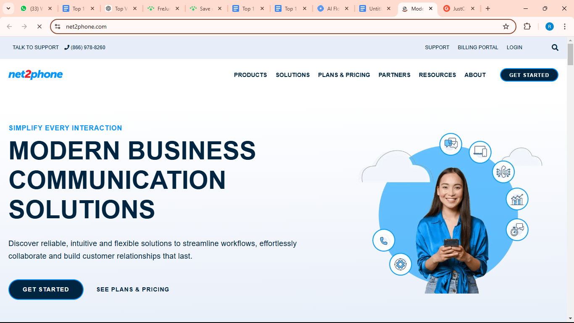Open the BILLING PORTAL link
Image resolution: width=574 pixels, height=323 pixels.
[x=478, y=47]
